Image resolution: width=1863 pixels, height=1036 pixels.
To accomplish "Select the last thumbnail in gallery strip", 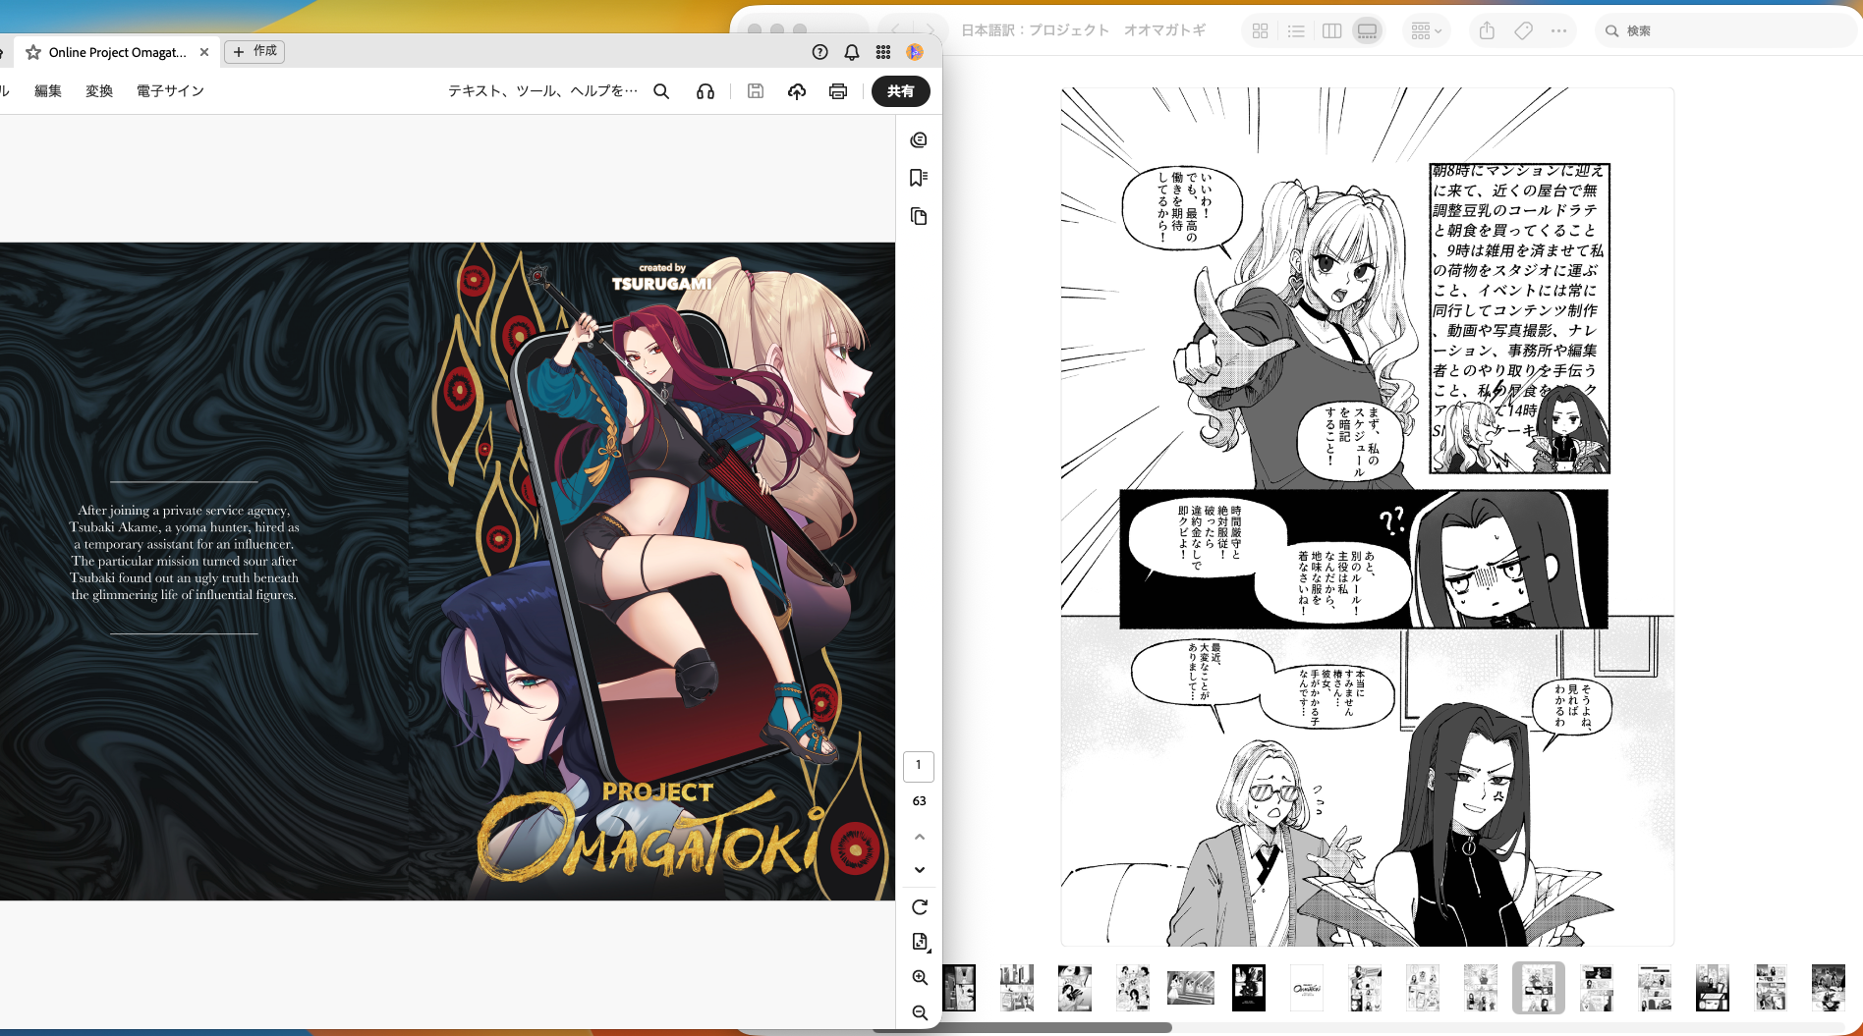I will (1829, 988).
